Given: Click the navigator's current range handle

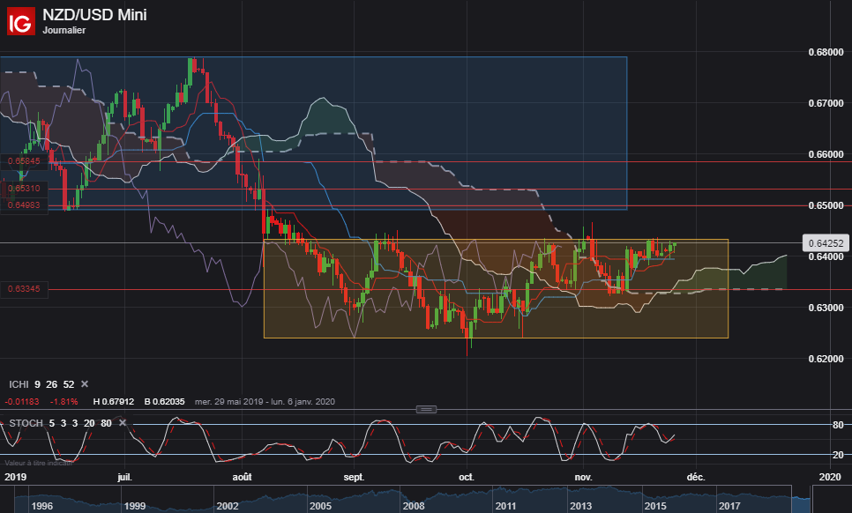Looking at the screenshot, I should (801, 500).
